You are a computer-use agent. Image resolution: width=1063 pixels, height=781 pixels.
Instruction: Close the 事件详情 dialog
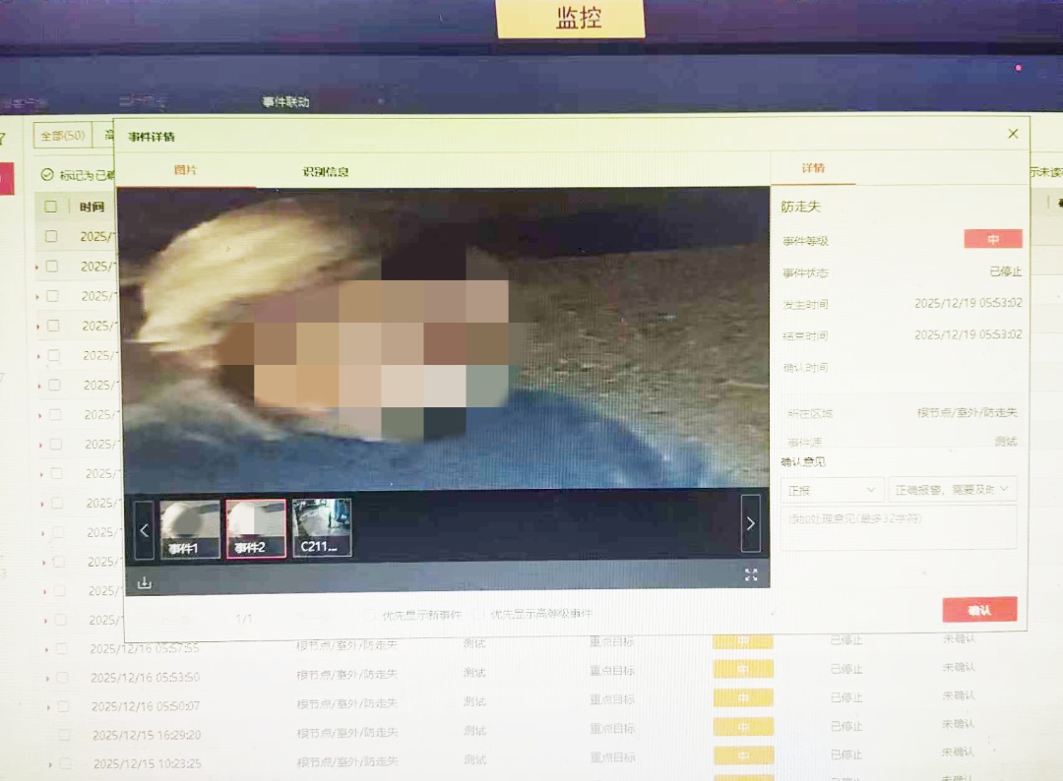1013,134
